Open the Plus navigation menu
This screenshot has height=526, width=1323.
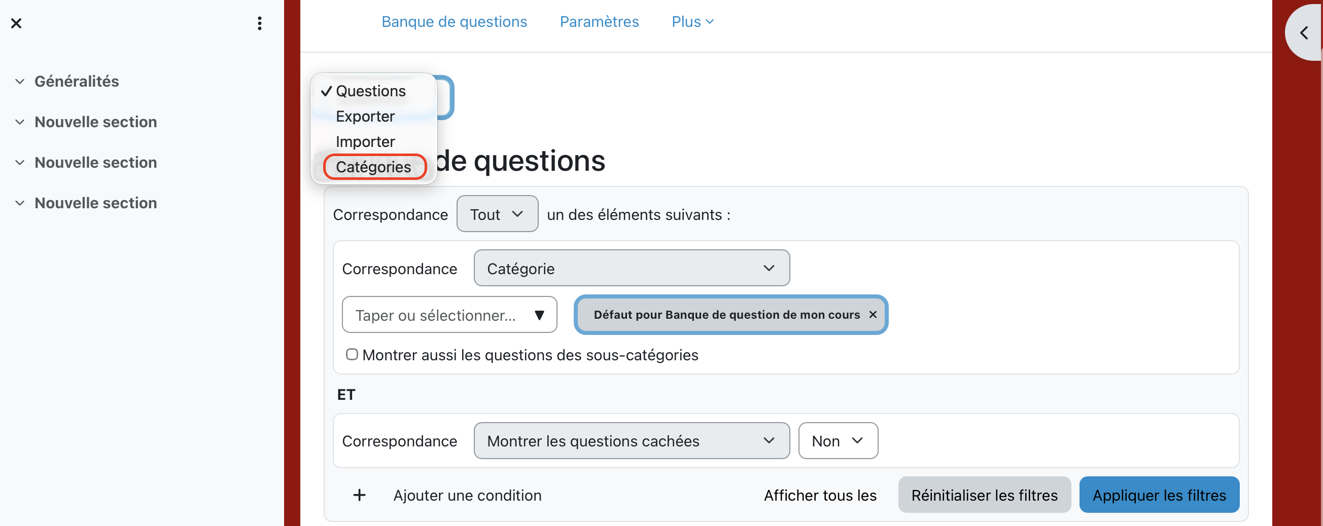[x=692, y=22]
